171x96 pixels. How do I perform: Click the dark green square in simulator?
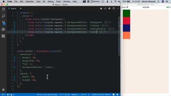[x=126, y=13]
